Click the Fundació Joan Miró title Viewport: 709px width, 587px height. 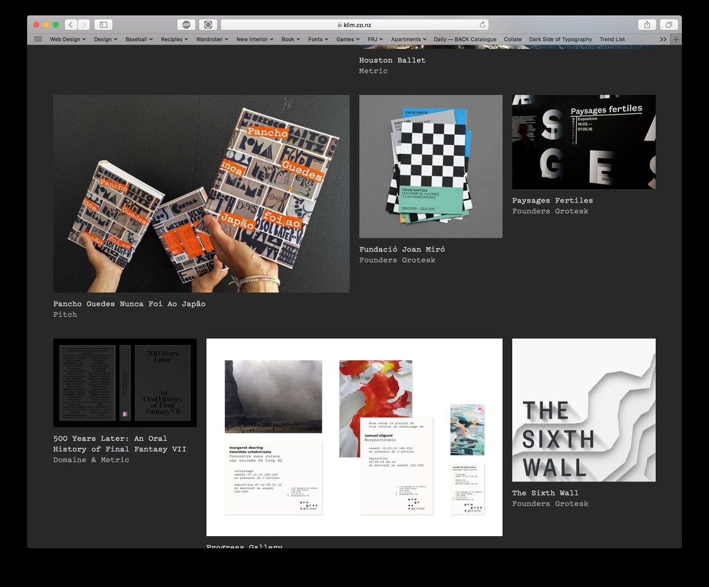(402, 250)
